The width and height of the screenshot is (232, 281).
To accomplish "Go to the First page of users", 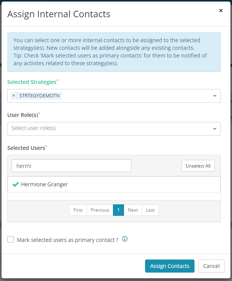I will [x=78, y=210].
